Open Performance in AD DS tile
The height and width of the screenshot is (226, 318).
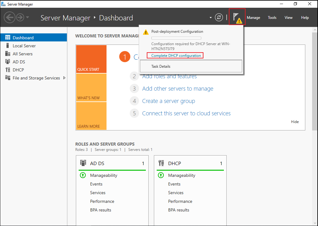click(x=102, y=201)
